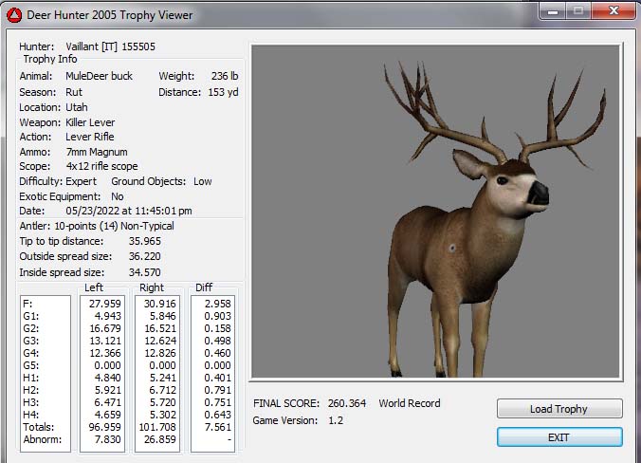Click the antler line 10-points (14) Non-Typical
Screen dimensions: 641x463
[114, 226]
